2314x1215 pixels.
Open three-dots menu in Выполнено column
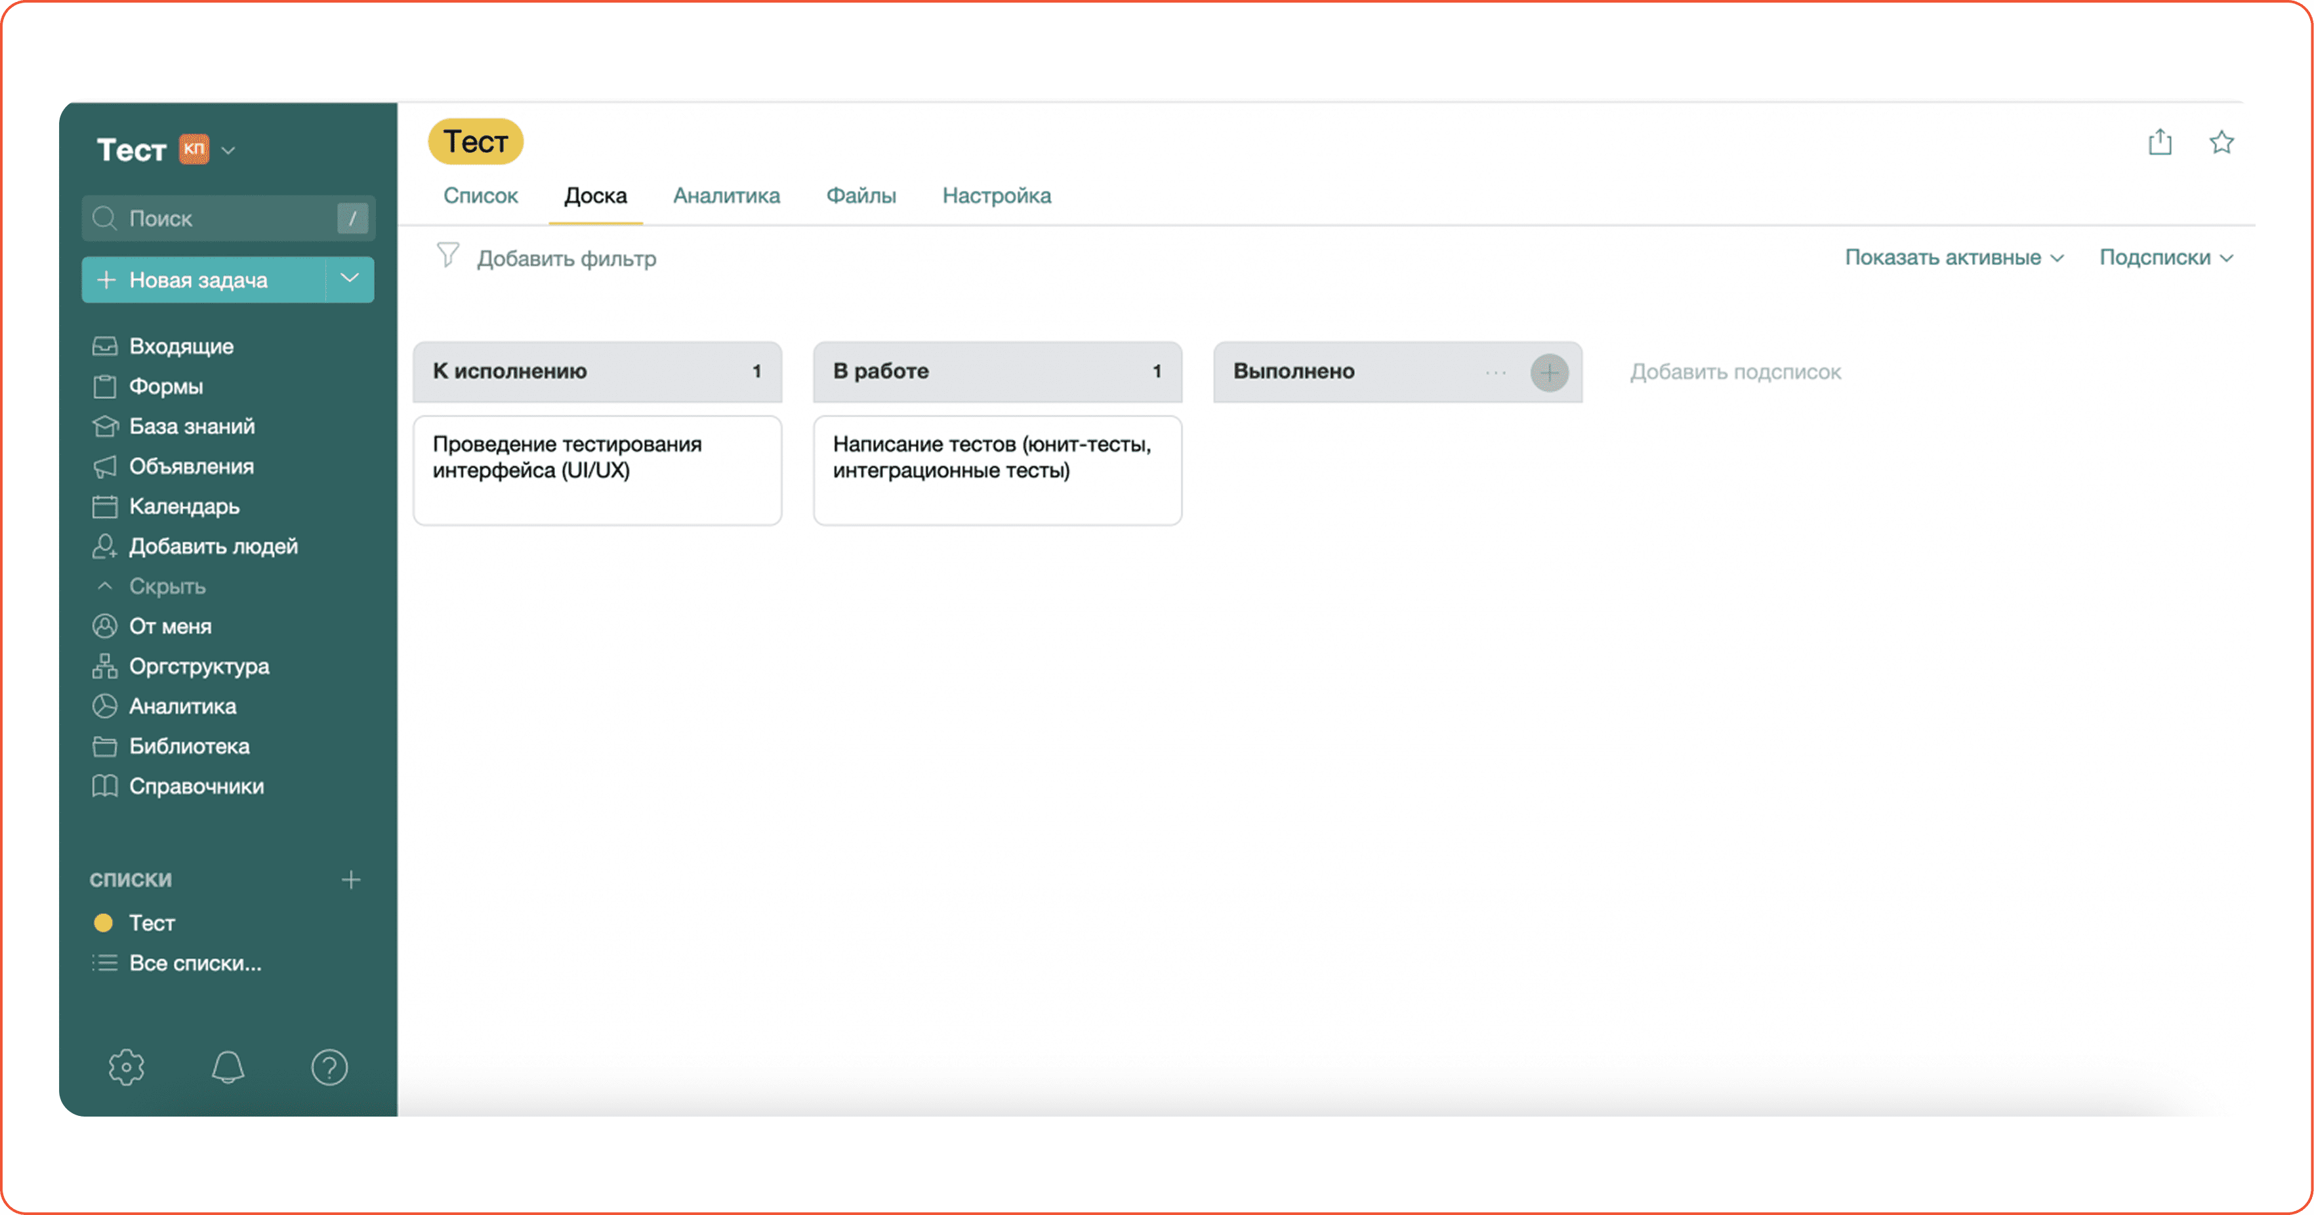click(x=1496, y=373)
